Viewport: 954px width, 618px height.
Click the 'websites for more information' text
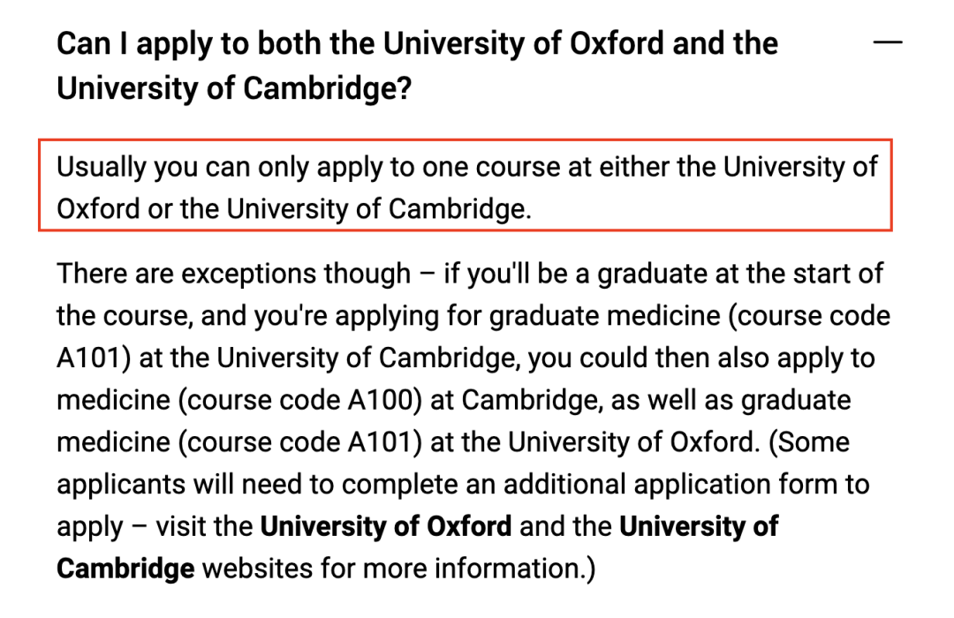pyautogui.click(x=390, y=569)
